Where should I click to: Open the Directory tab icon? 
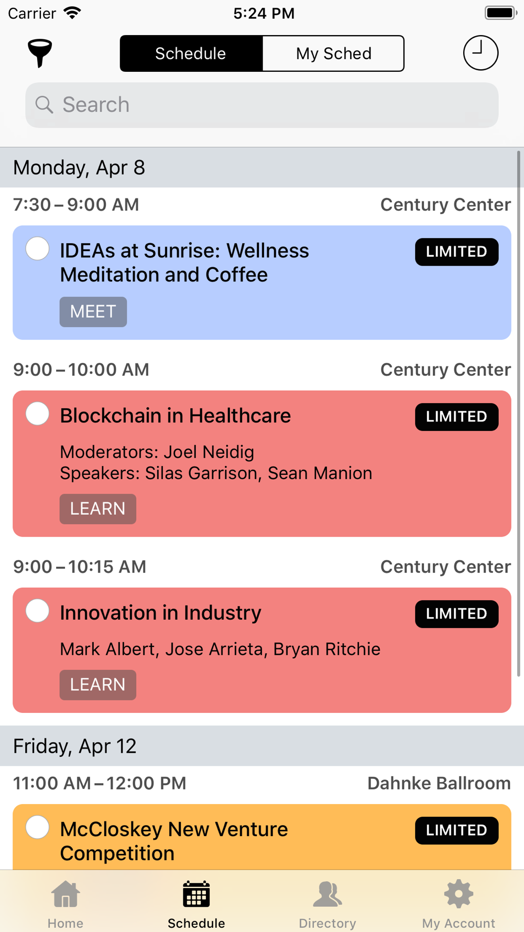[327, 894]
